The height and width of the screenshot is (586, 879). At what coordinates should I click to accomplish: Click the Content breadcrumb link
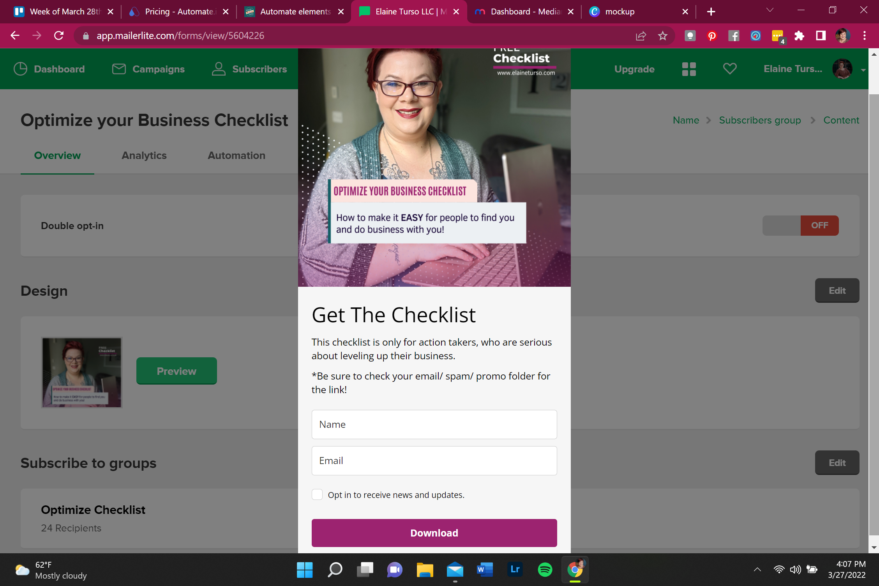[841, 120]
